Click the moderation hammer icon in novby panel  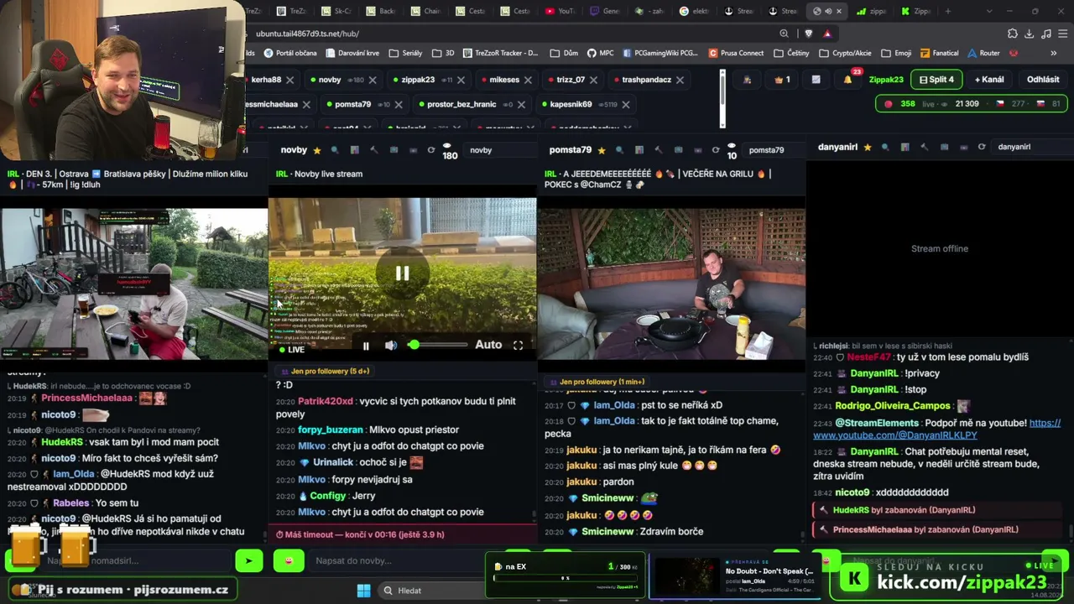click(374, 150)
